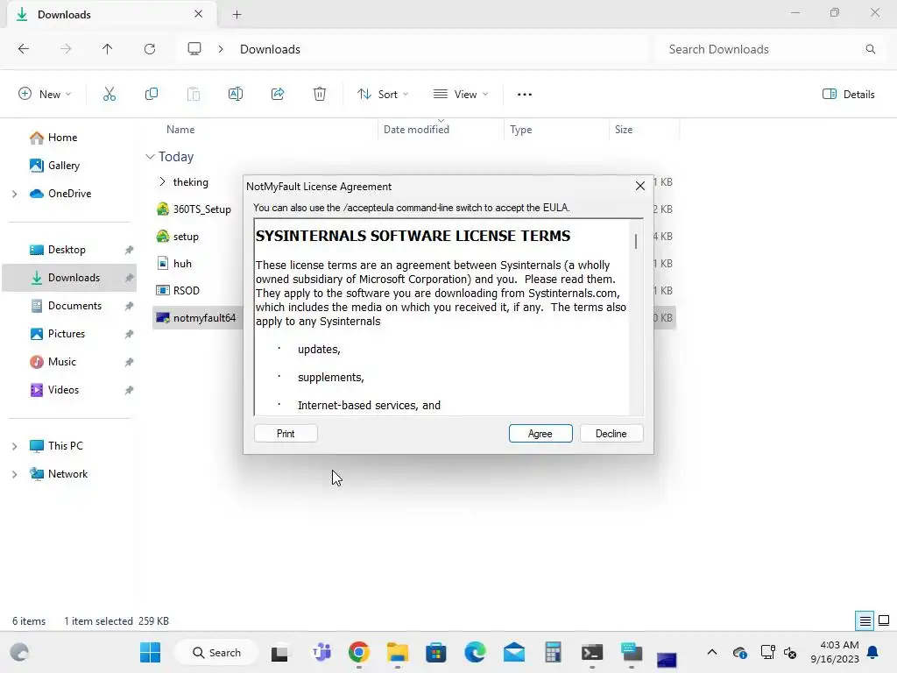Click Decline in the license dialog

[x=611, y=433]
